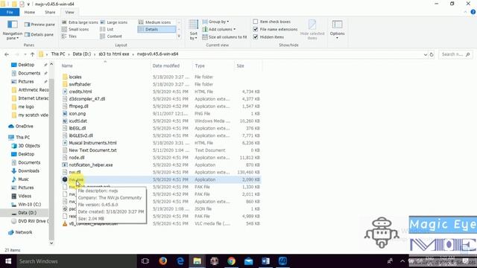Click Size all columns to fit
Viewport: 477px width, 268px height.
pos(224,36)
